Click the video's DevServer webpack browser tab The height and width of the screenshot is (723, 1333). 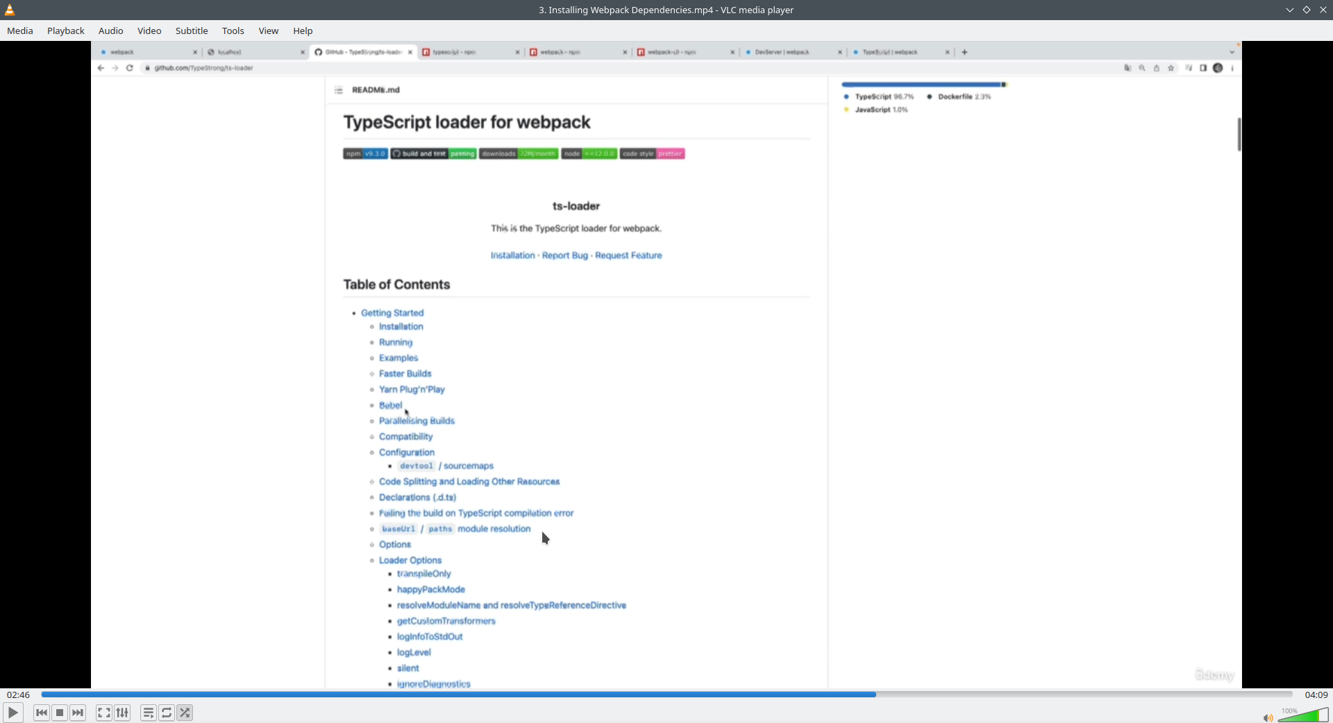click(794, 52)
